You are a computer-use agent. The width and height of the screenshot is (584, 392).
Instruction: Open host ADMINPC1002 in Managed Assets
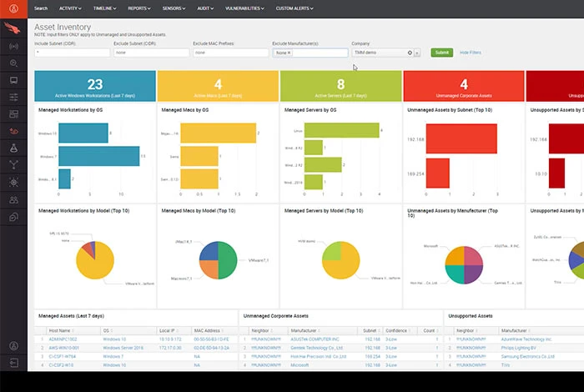(63, 339)
